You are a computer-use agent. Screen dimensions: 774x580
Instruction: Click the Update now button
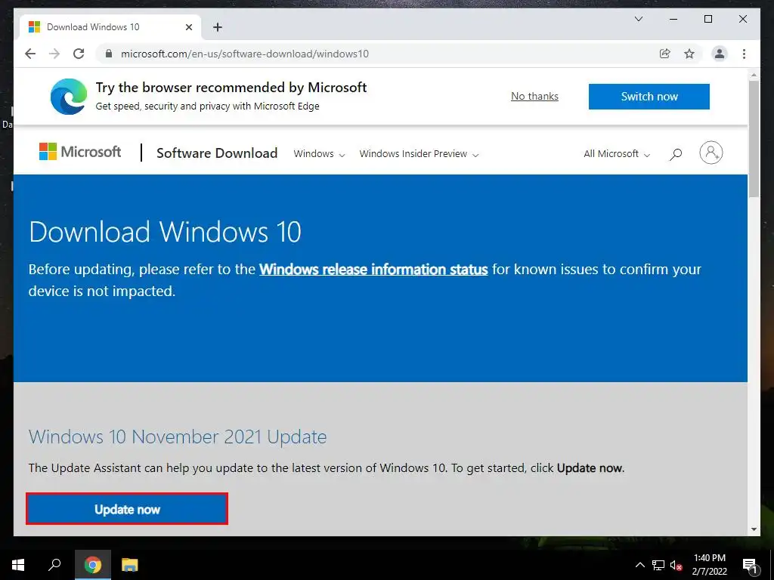point(127,509)
